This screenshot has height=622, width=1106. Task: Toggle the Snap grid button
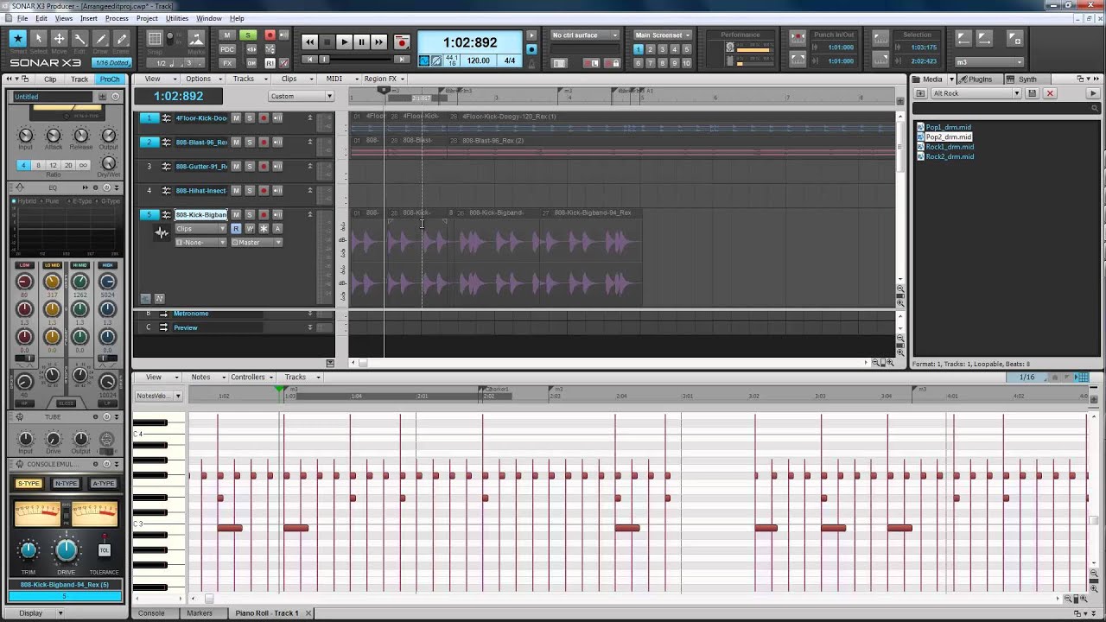[x=155, y=39]
